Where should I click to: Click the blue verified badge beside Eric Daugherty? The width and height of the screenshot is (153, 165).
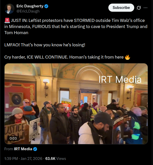click(46, 6)
